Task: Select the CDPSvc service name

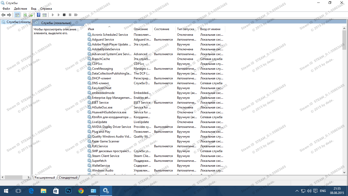Action: click(x=97, y=64)
